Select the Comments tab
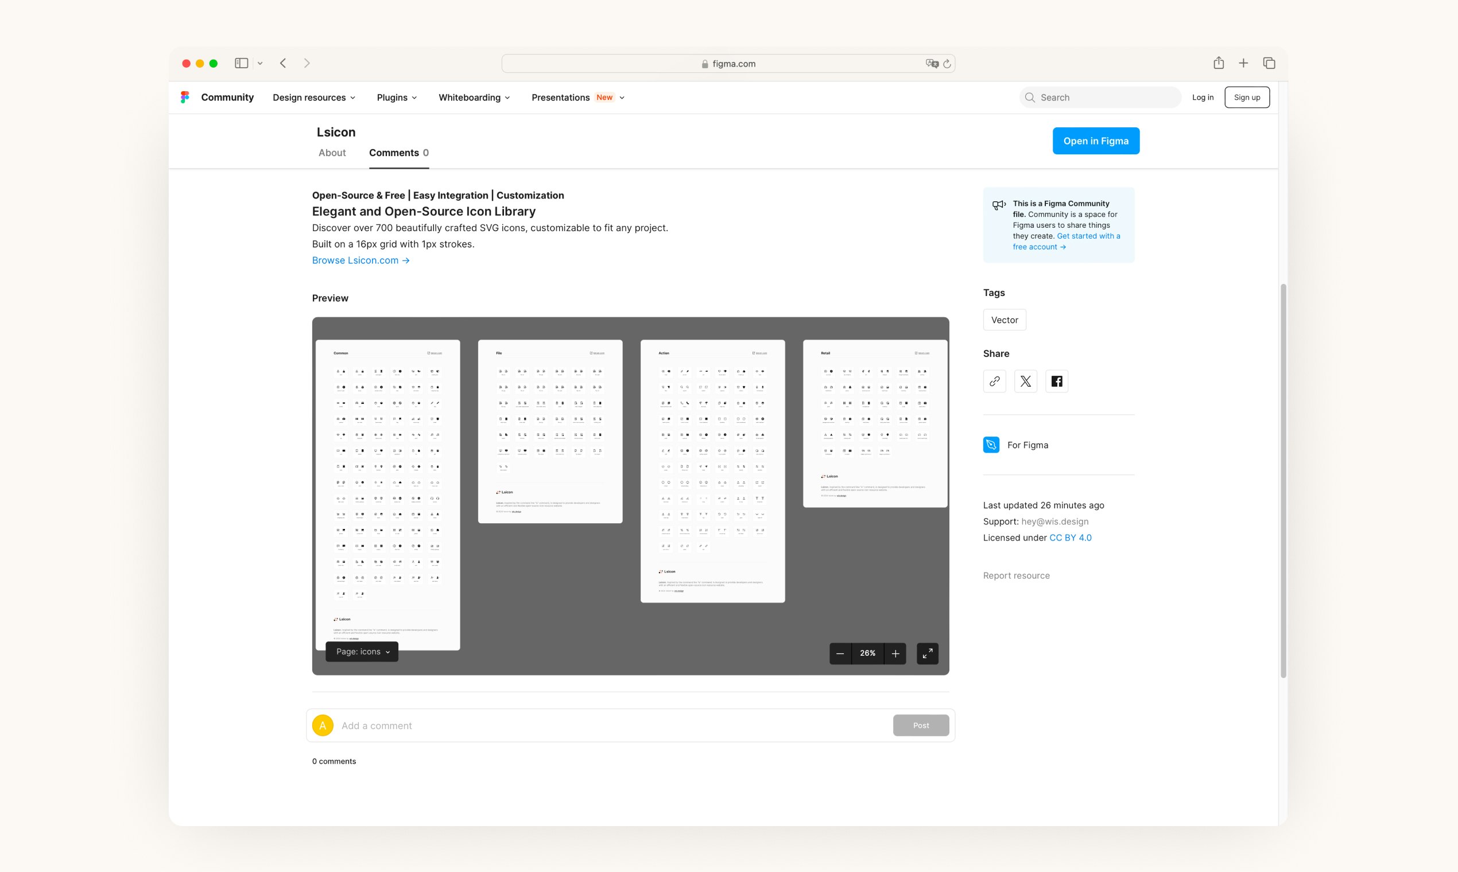 pyautogui.click(x=398, y=153)
